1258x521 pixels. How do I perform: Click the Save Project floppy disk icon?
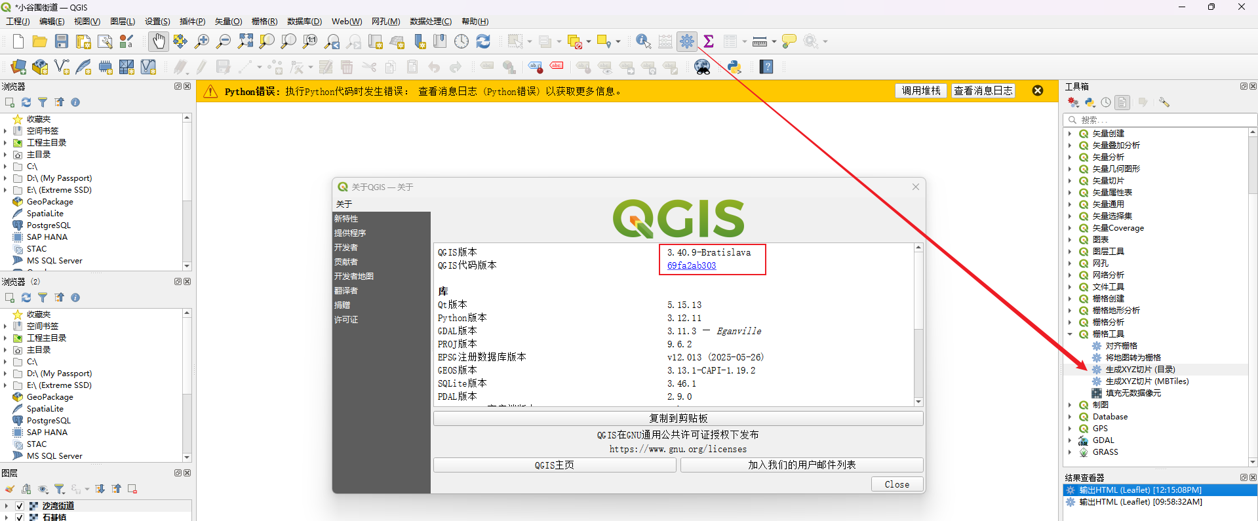pyautogui.click(x=62, y=41)
